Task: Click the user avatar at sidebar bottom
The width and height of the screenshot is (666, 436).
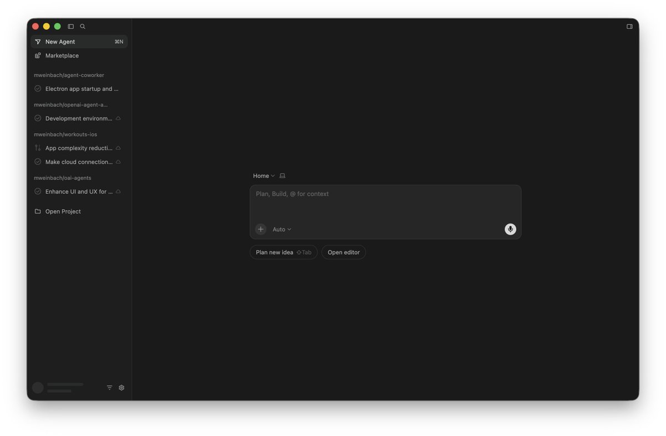Action: [x=38, y=388]
